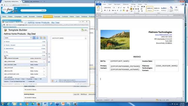
Task: Click the upper arrow button between the Template Builder panels
Action: pos(49,54)
